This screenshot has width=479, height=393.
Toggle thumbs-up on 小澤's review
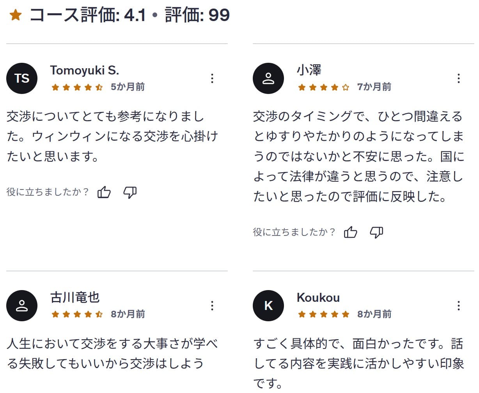[351, 232]
